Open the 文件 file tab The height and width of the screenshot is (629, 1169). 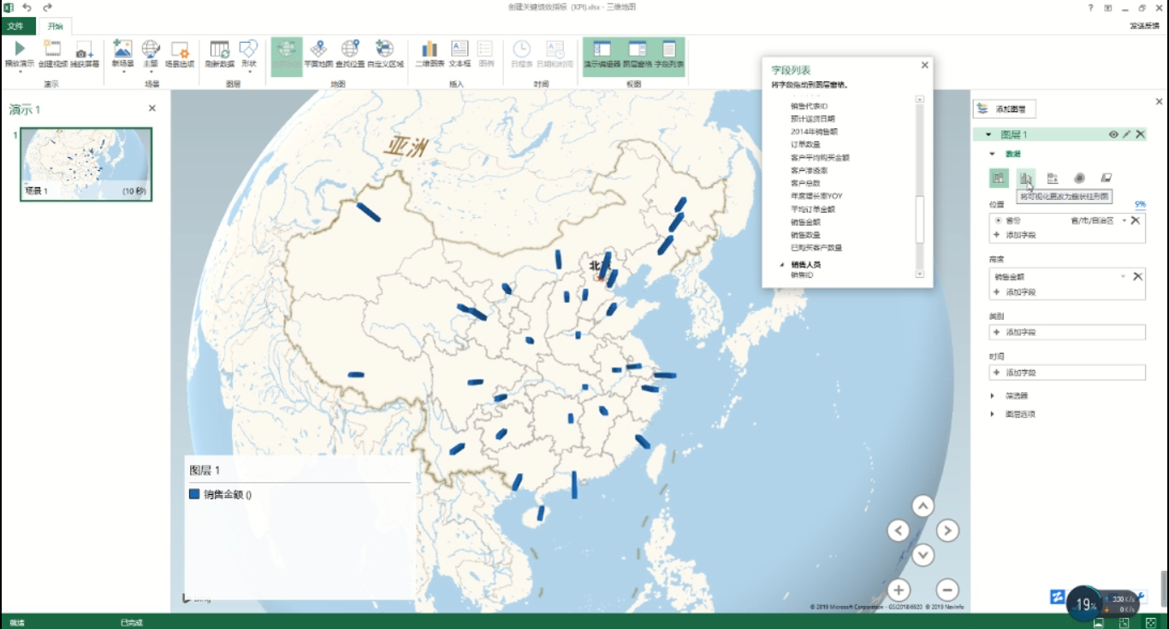[16, 26]
